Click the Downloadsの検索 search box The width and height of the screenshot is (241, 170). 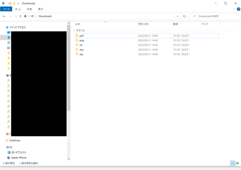pos(214,16)
